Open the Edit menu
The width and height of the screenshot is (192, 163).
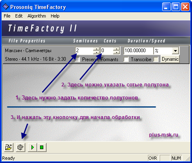pos(19,16)
